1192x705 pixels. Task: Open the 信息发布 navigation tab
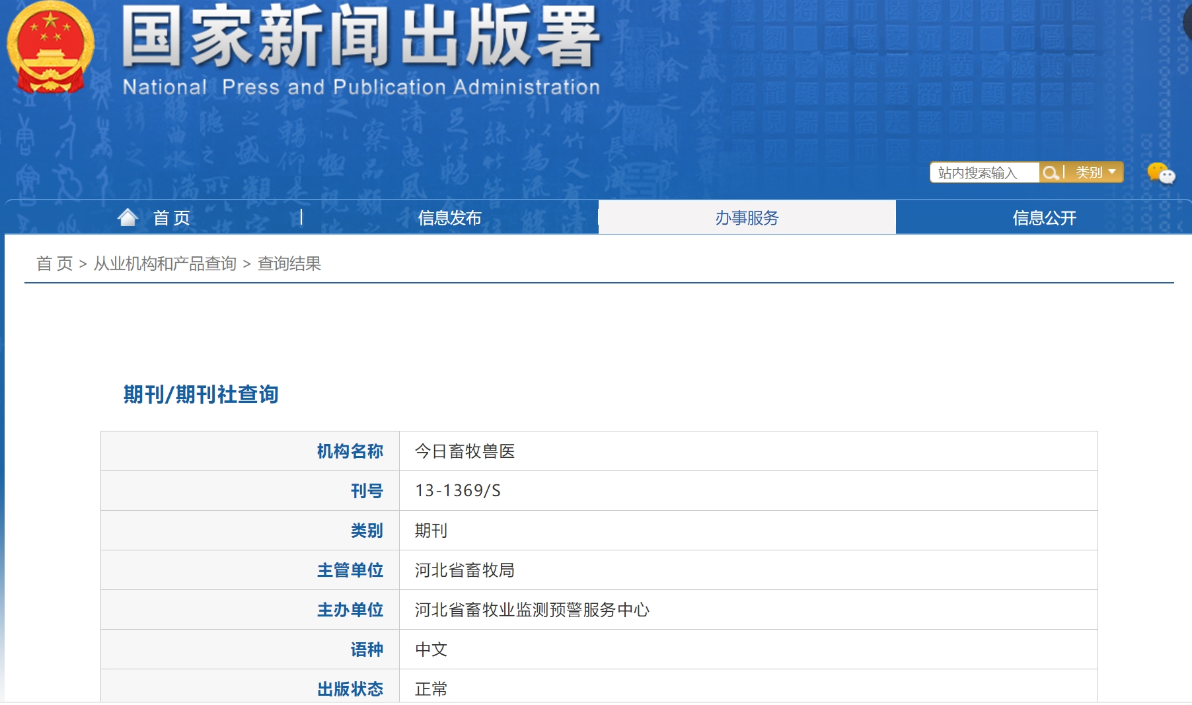(x=449, y=218)
